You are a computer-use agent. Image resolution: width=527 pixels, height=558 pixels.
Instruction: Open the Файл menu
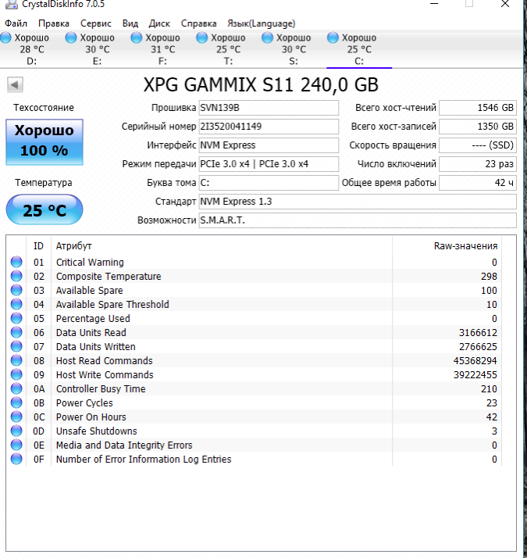[16, 23]
